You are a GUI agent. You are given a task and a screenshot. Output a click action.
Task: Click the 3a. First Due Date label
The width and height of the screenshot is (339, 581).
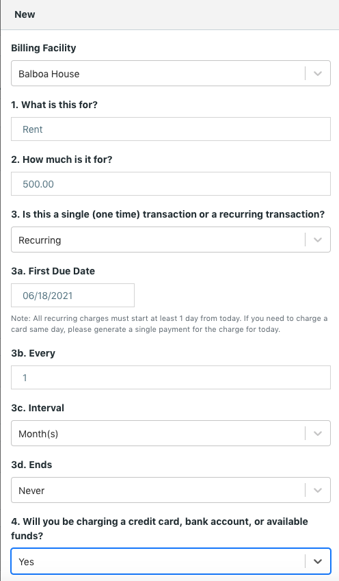[x=53, y=271]
